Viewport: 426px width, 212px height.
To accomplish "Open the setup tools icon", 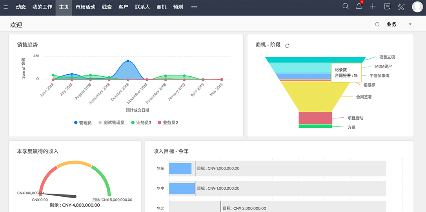I will pos(401,7).
